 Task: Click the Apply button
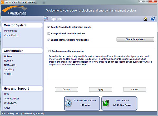(101, 90)
